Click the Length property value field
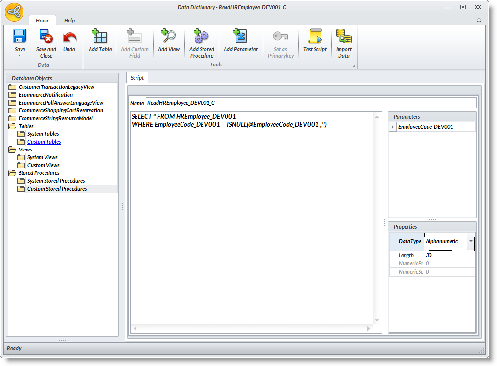The width and height of the screenshot is (497, 366). [x=449, y=255]
